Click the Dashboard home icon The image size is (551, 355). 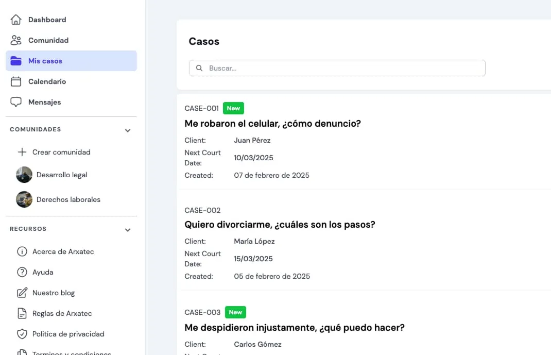pos(16,20)
